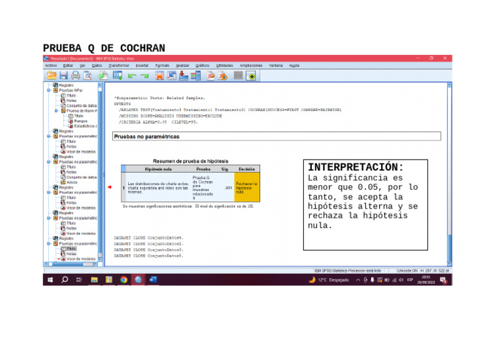Open the Formato menu
The height and width of the screenshot is (355, 502).
coord(162,65)
